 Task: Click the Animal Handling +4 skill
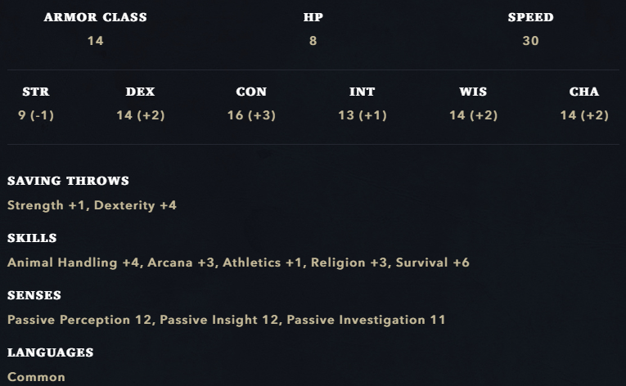[74, 263]
